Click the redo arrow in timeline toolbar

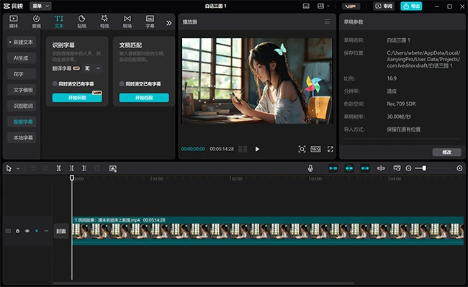46,168
